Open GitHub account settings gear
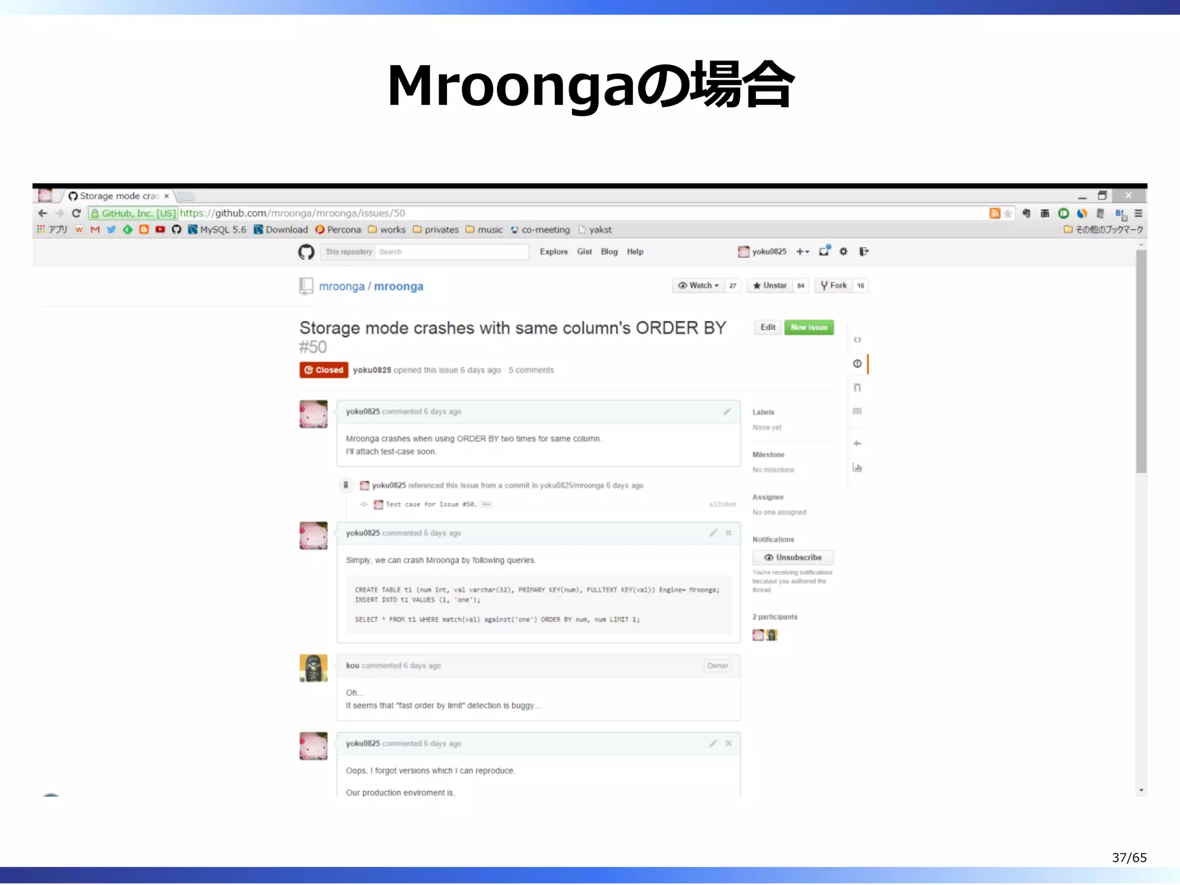 (844, 251)
